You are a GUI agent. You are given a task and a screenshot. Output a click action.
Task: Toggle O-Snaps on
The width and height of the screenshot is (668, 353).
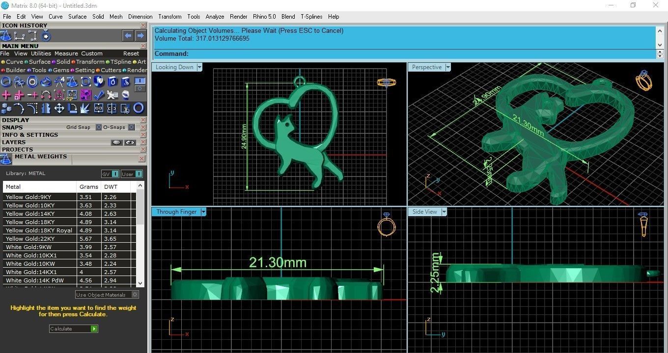click(131, 127)
